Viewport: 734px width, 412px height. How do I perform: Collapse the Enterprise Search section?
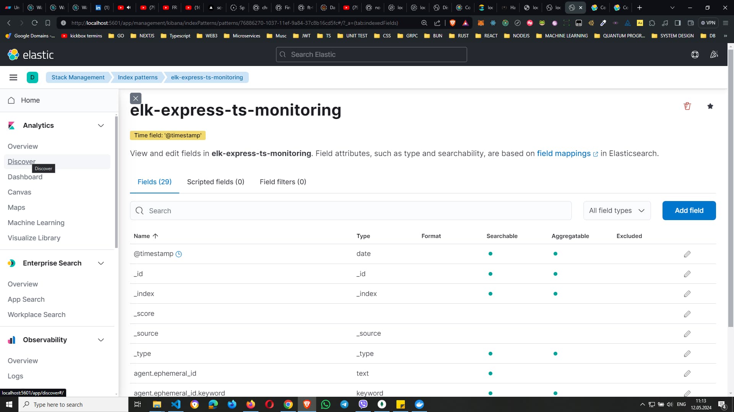101,263
